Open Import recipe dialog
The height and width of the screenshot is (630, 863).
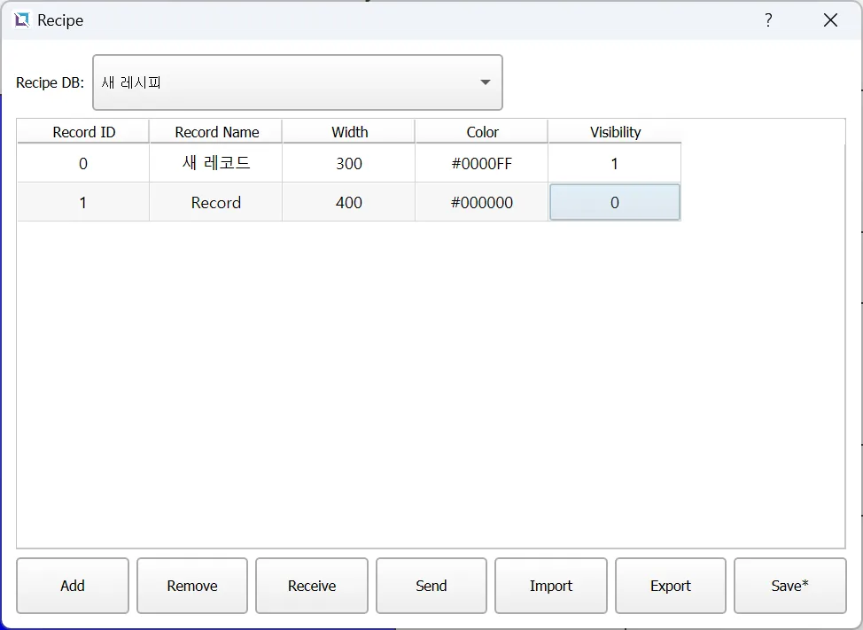[551, 586]
